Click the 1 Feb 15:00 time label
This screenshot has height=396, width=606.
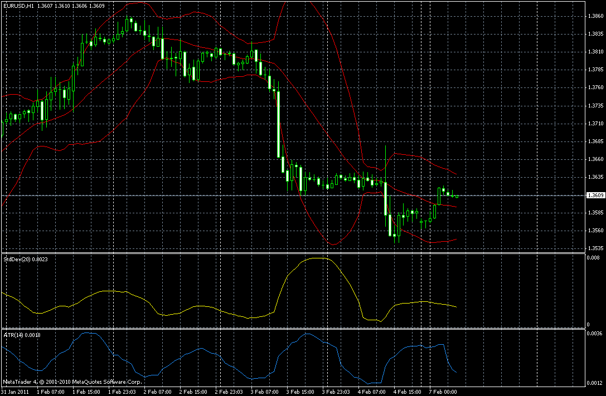pyautogui.click(x=86, y=392)
